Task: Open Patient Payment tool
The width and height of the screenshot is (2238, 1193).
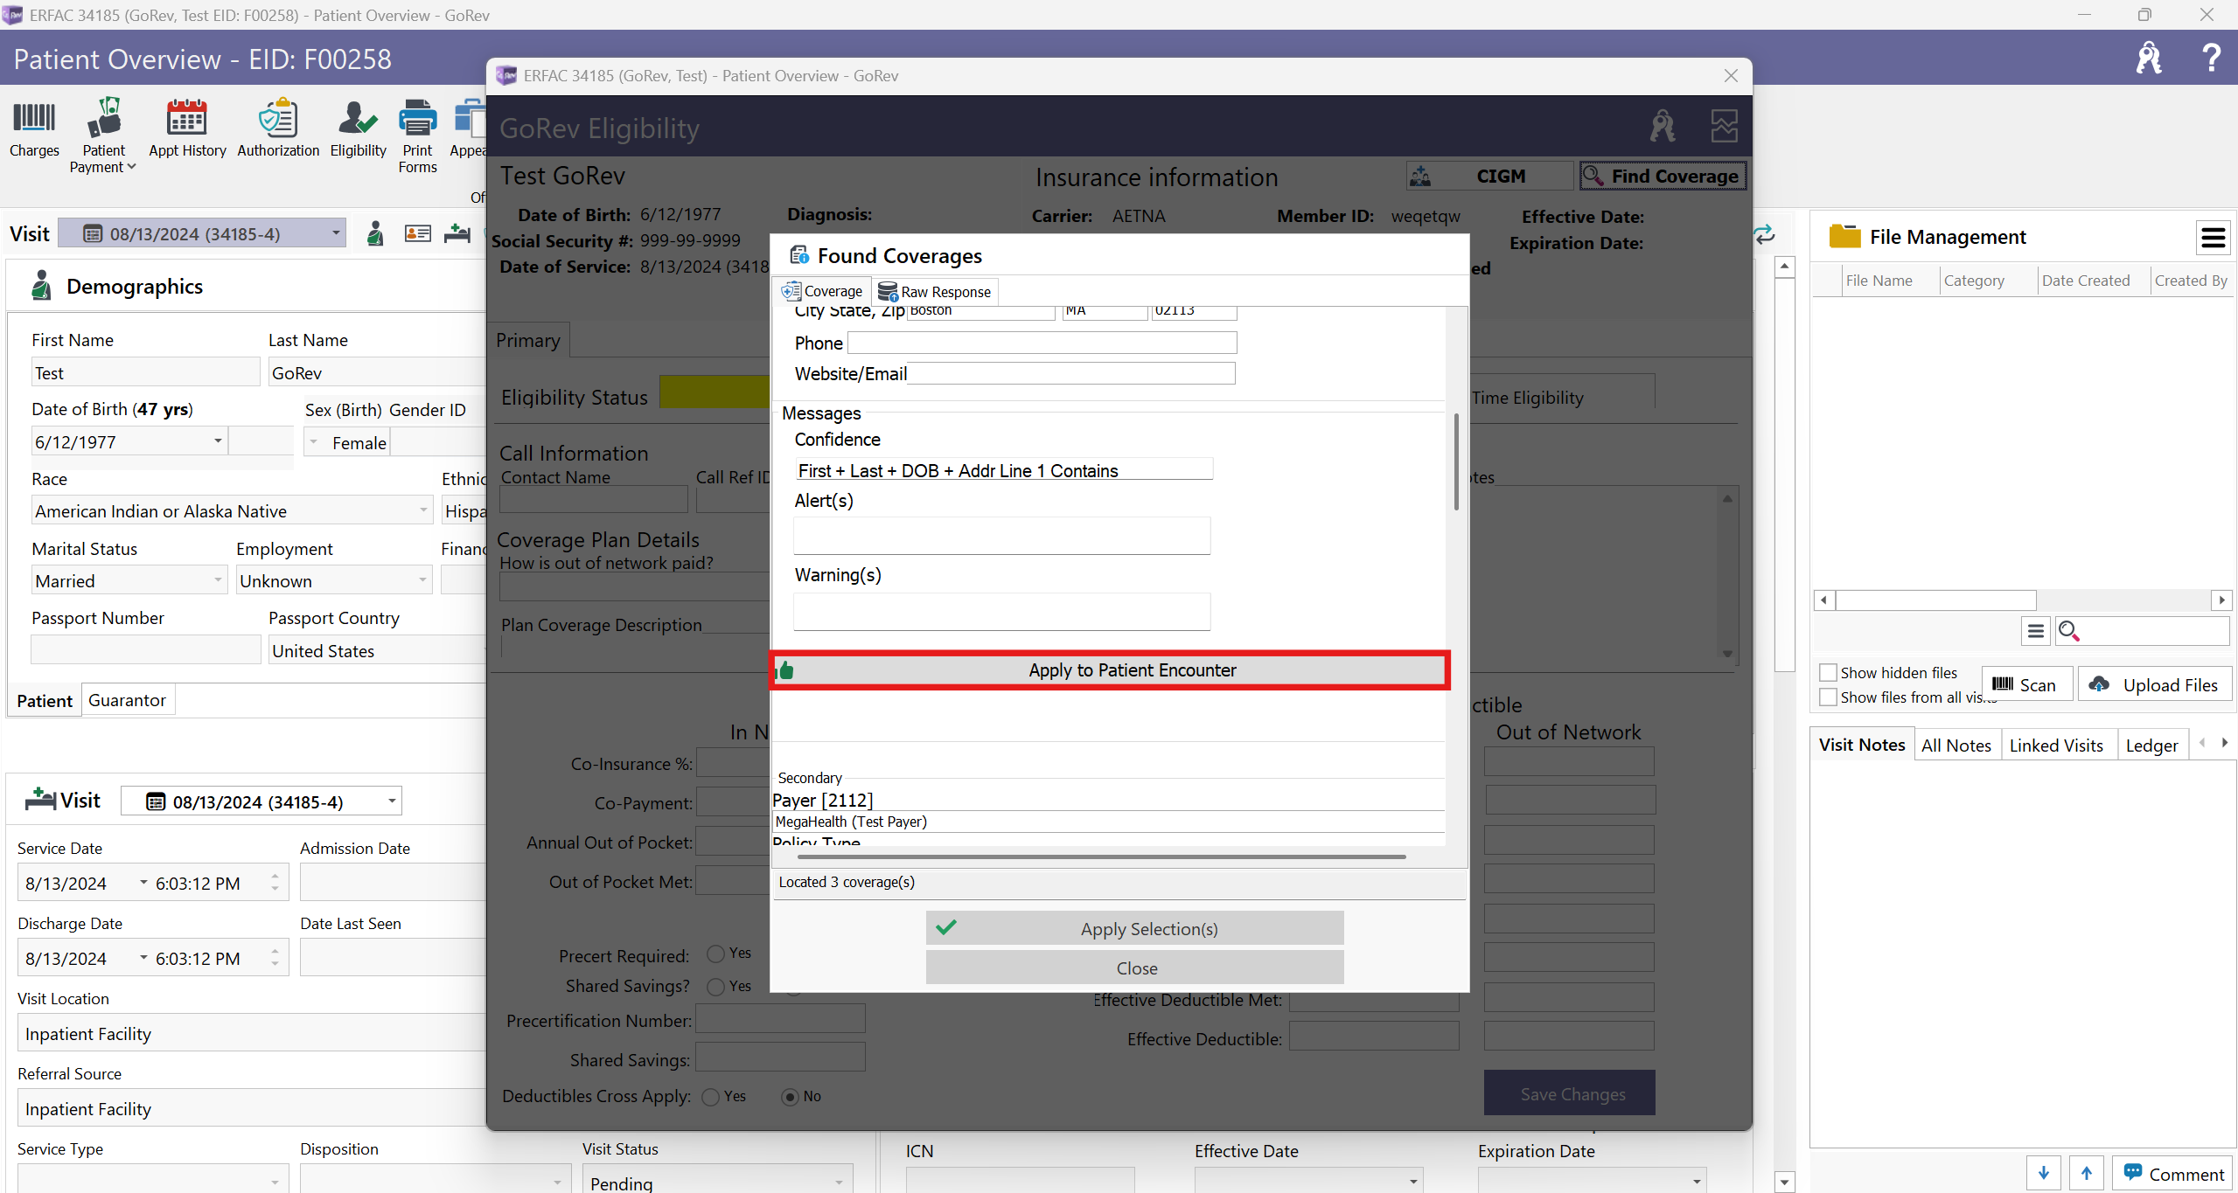Action: 103,135
